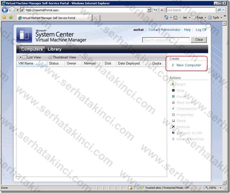Click the Favorites star icon
The width and height of the screenshot is (230, 193).
tap(4, 18)
